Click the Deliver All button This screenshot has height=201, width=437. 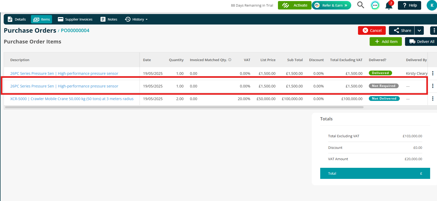click(421, 42)
